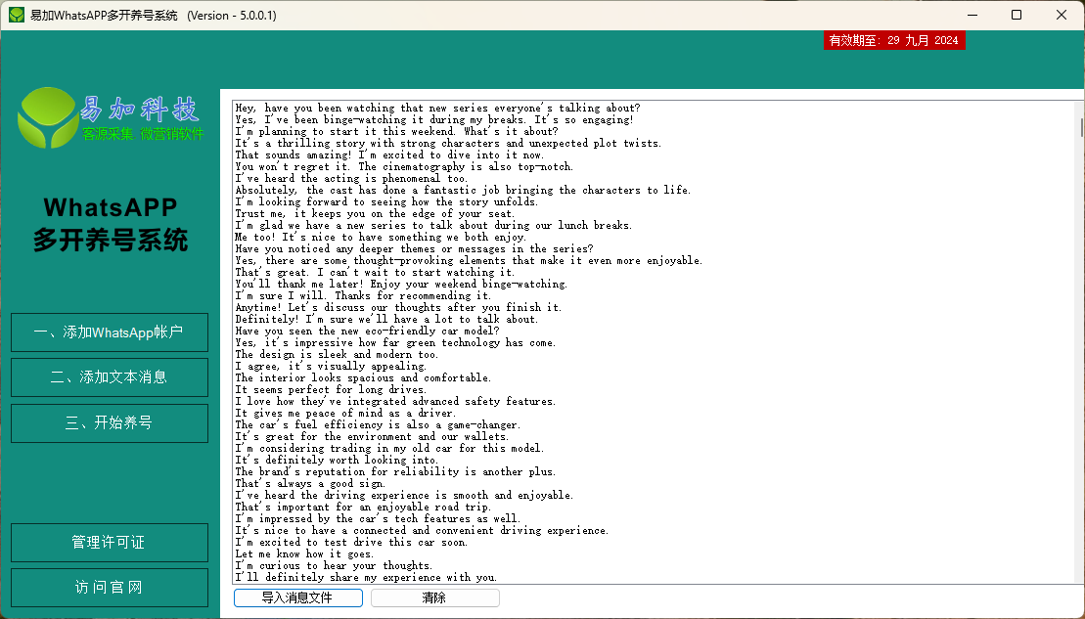Click line "You won't regret it."

pos(404,166)
